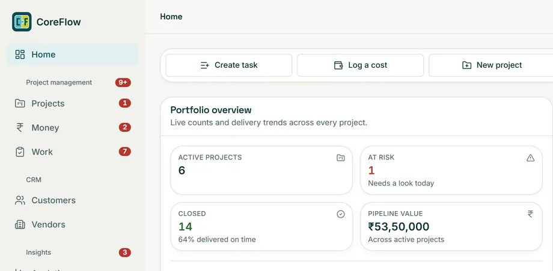Click the 9+ badge beside Project management
This screenshot has height=271, width=553.
click(123, 82)
